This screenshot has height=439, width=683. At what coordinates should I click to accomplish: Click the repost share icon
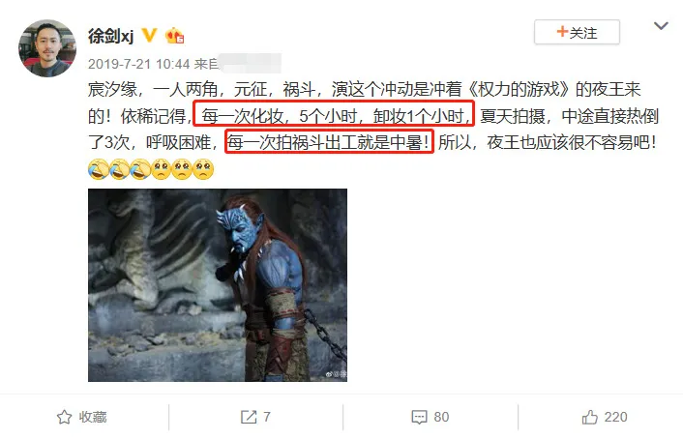(249, 417)
